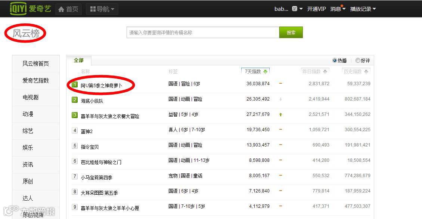Select 原创 category in sidebar
The height and width of the screenshot is (219, 422).
[36, 181]
